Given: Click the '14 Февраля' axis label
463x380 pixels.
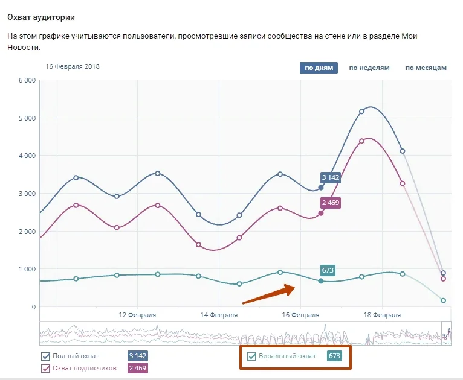Looking at the screenshot, I should [219, 315].
